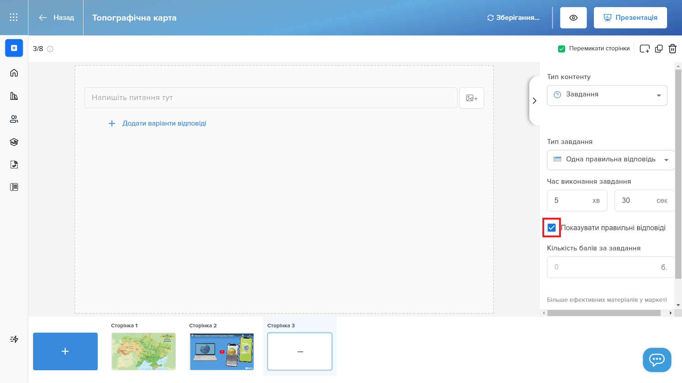Delete the current page with trash icon
682x383 pixels.
(672, 49)
